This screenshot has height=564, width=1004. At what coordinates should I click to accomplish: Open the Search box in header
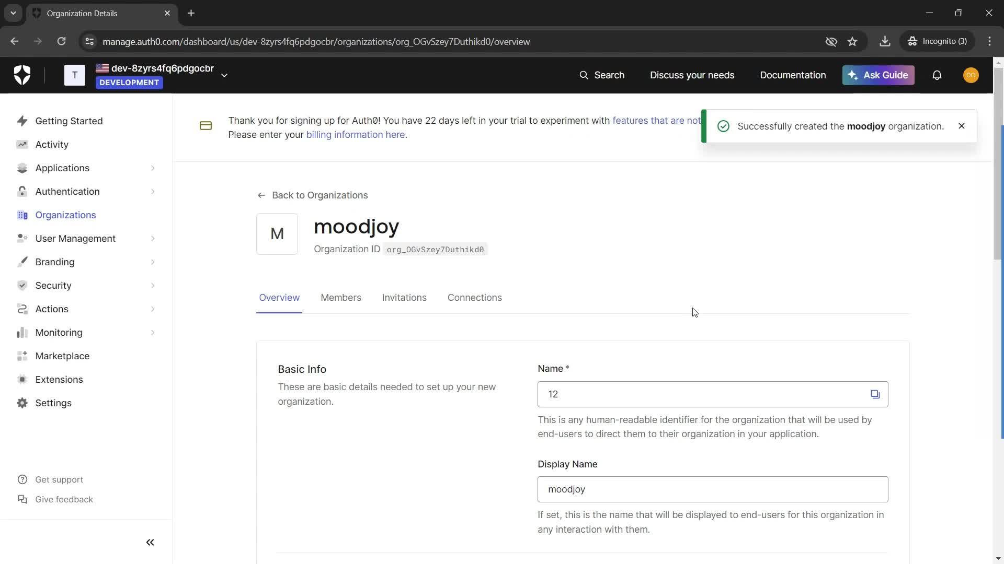[601, 75]
